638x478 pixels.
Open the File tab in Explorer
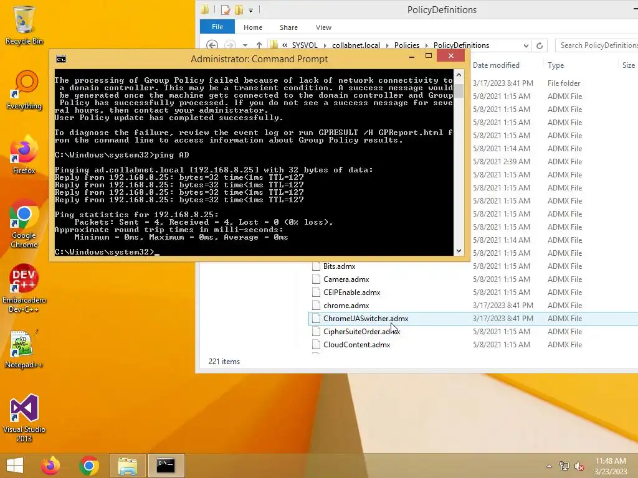click(217, 27)
